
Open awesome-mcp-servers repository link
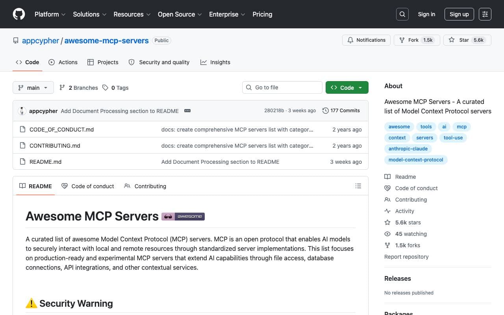(106, 41)
